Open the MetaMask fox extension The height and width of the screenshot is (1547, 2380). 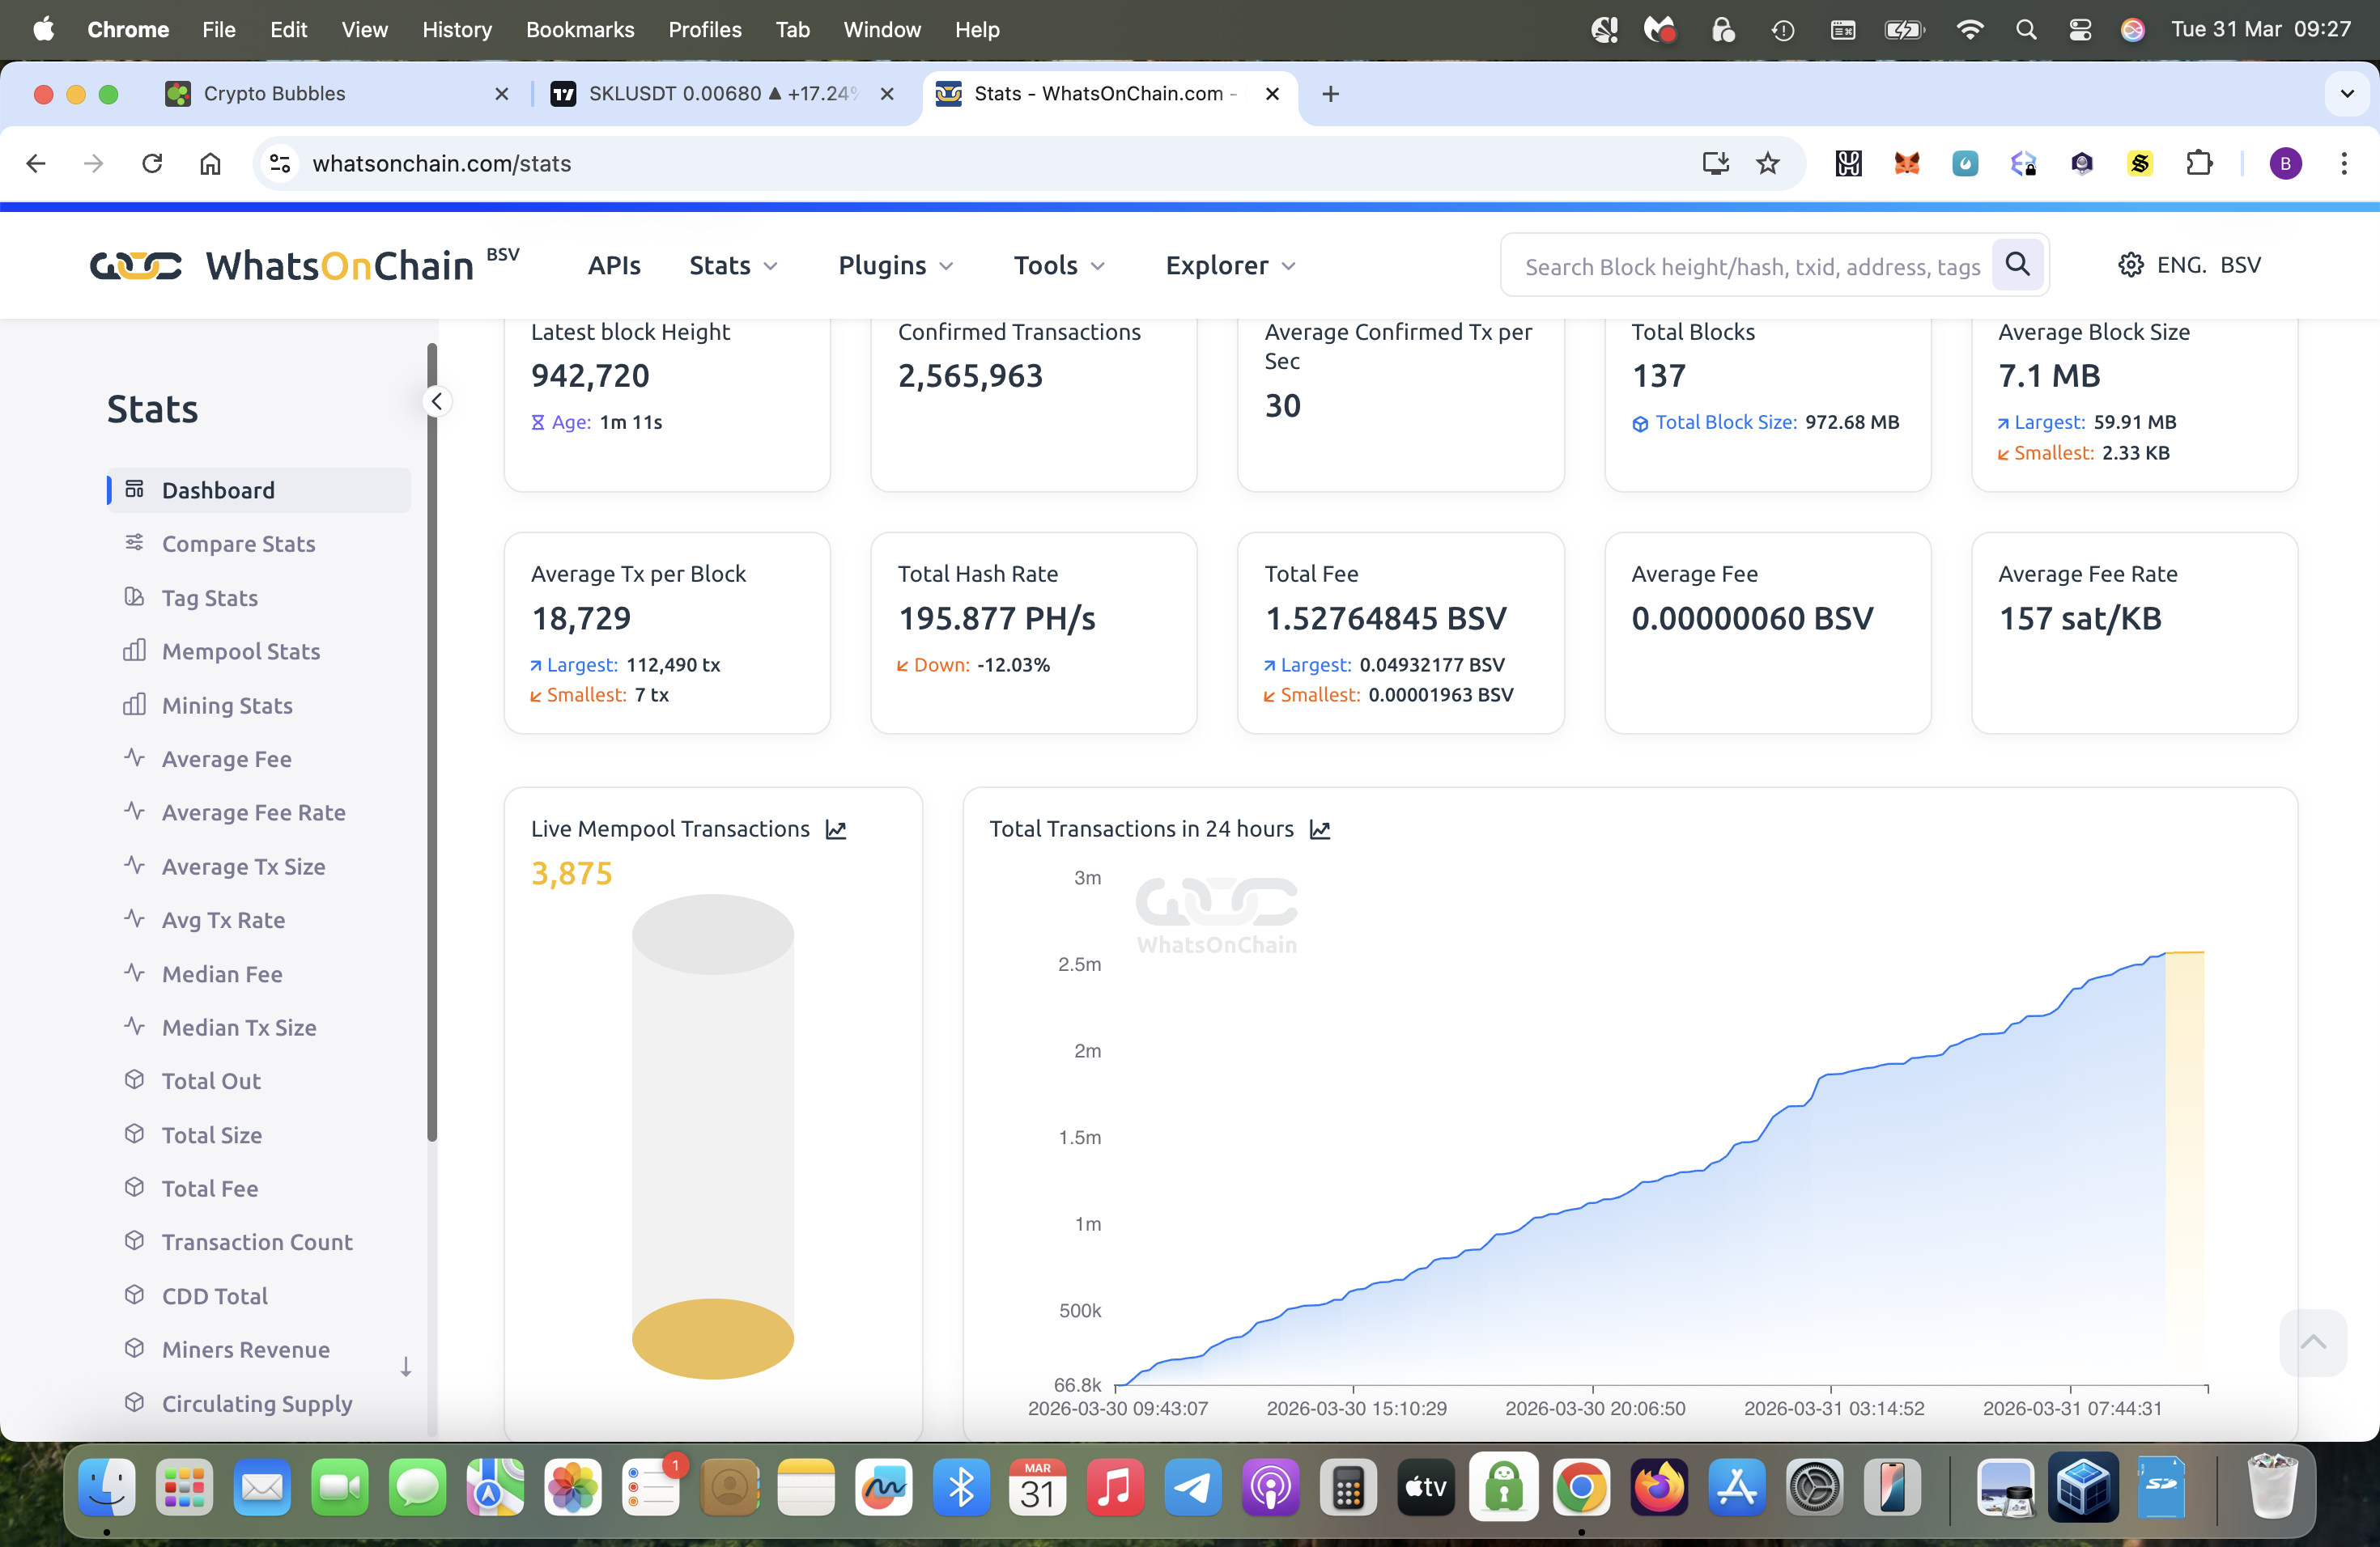click(x=1907, y=163)
